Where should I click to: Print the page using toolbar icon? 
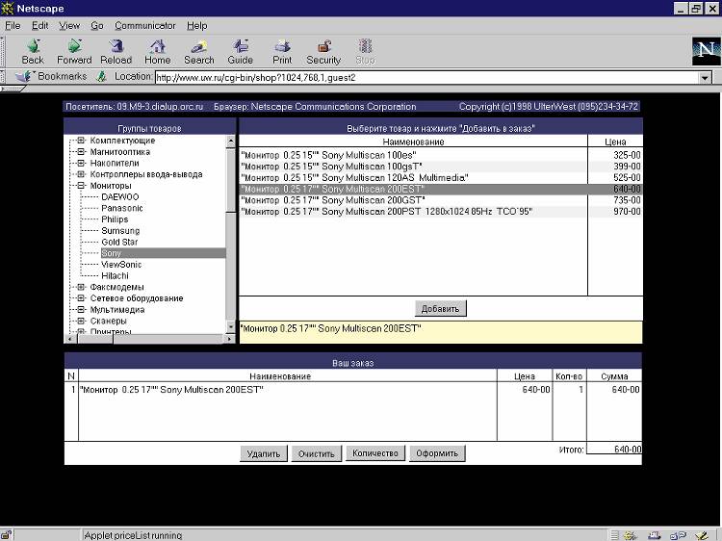[282, 50]
